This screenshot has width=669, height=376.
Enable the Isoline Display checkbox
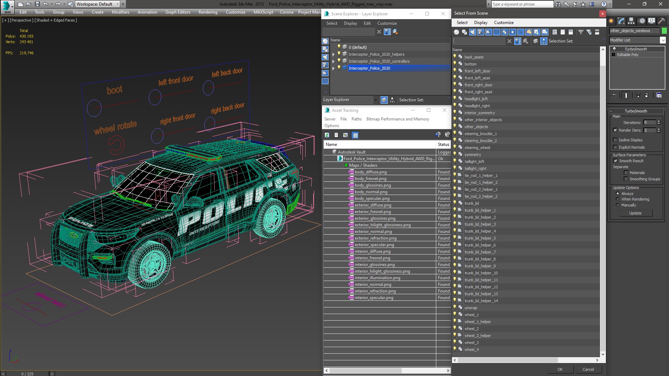tap(615, 140)
